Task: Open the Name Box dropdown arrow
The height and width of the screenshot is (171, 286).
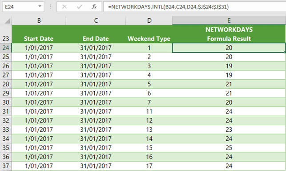Action: click(x=40, y=7)
